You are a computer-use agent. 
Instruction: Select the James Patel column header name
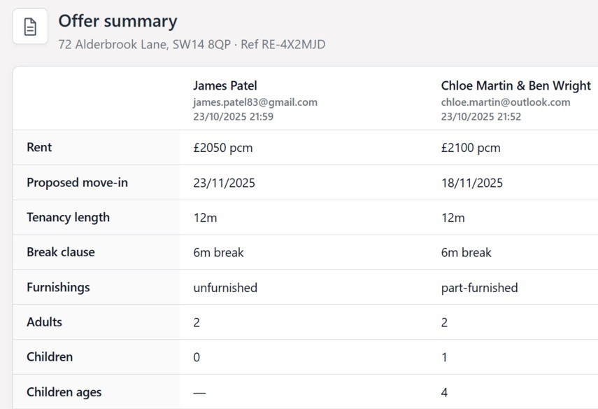225,85
